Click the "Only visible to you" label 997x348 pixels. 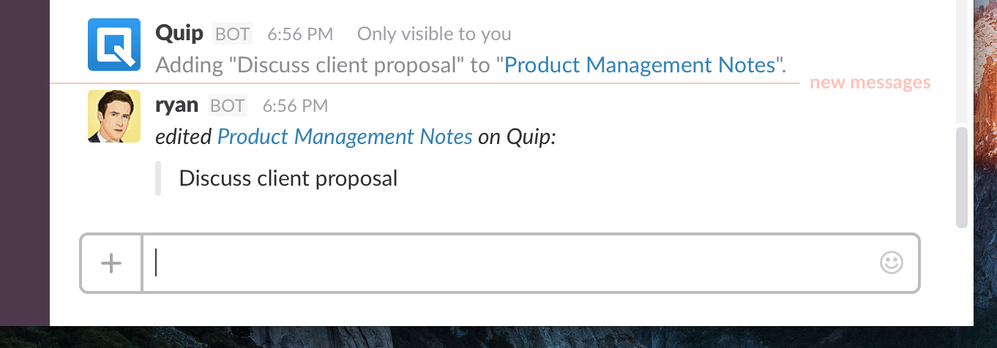click(x=434, y=34)
